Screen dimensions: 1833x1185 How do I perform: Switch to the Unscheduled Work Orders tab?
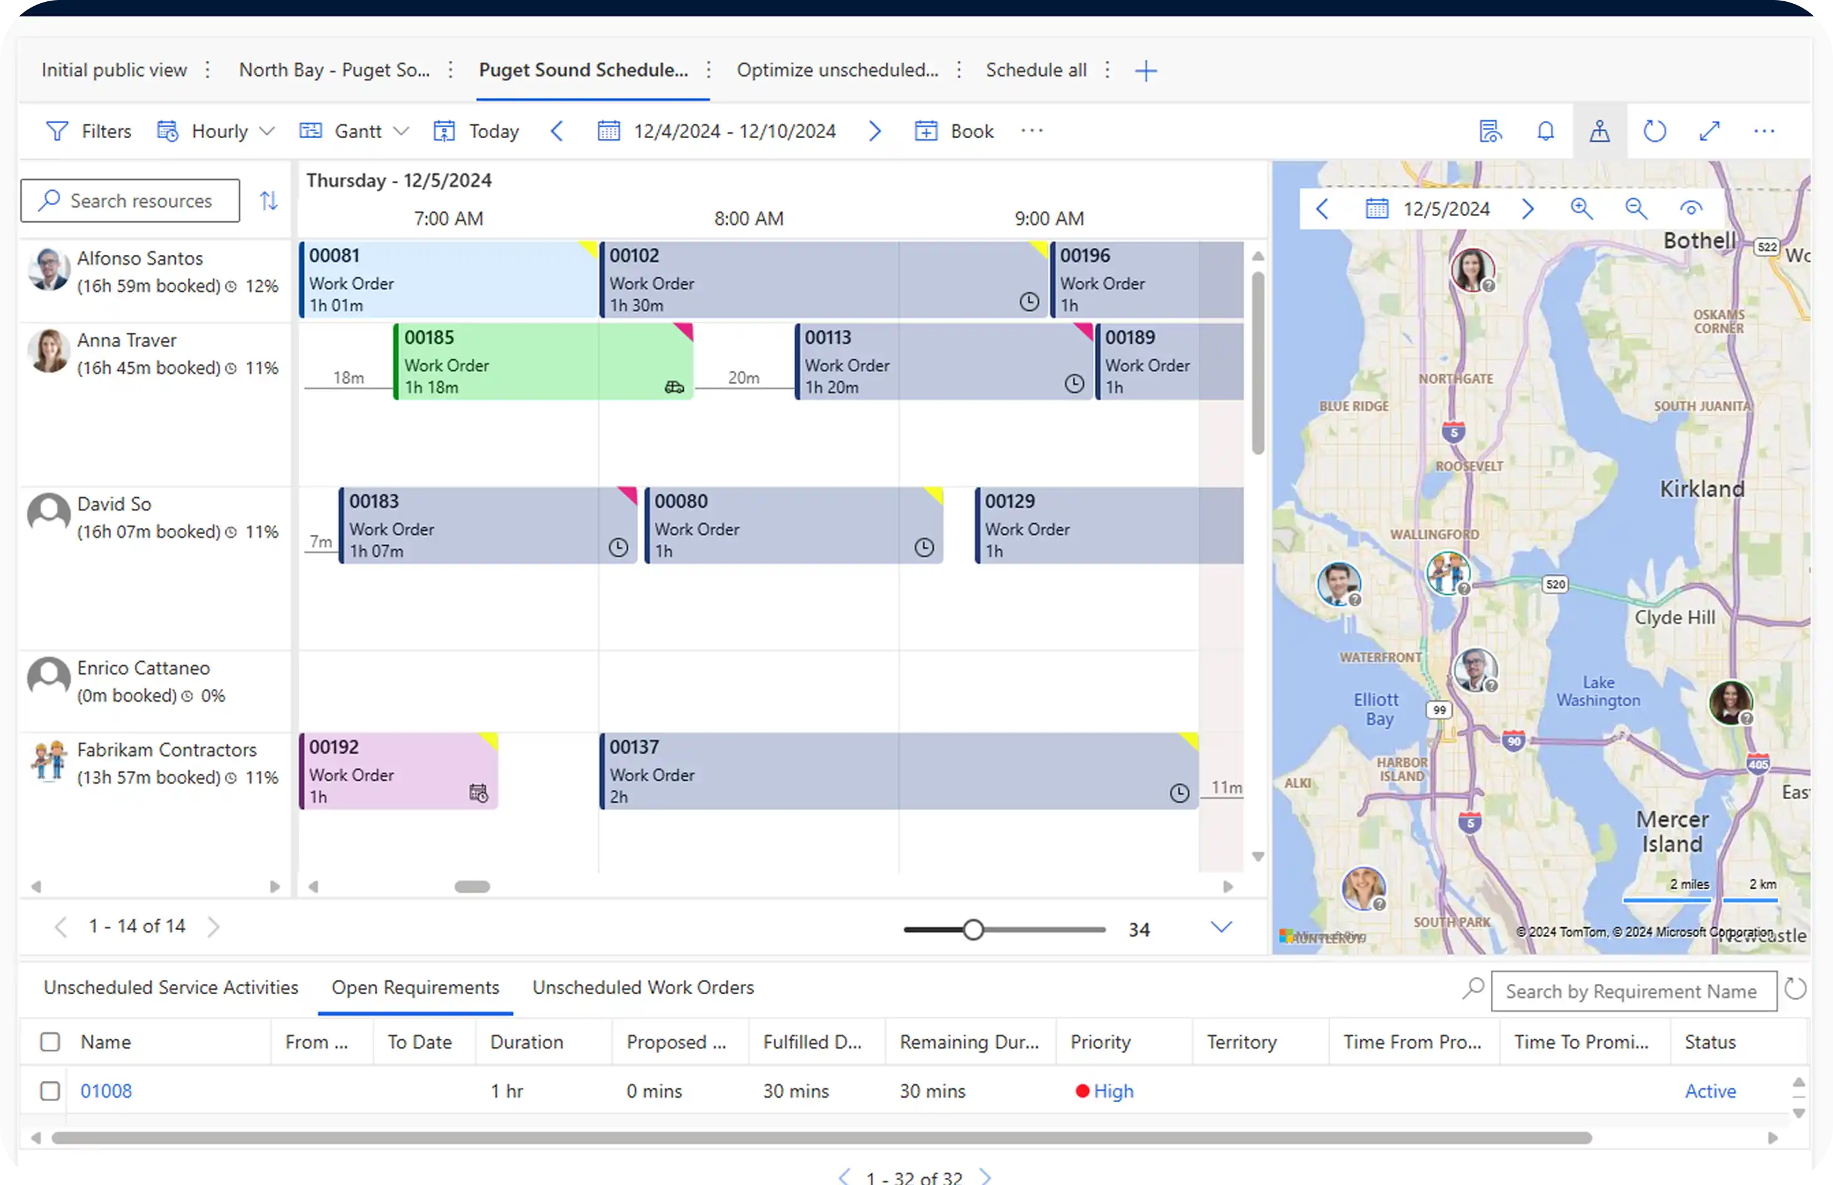point(643,987)
